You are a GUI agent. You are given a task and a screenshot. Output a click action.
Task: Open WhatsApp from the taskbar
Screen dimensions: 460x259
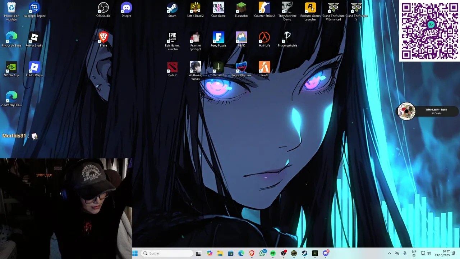[263, 253]
